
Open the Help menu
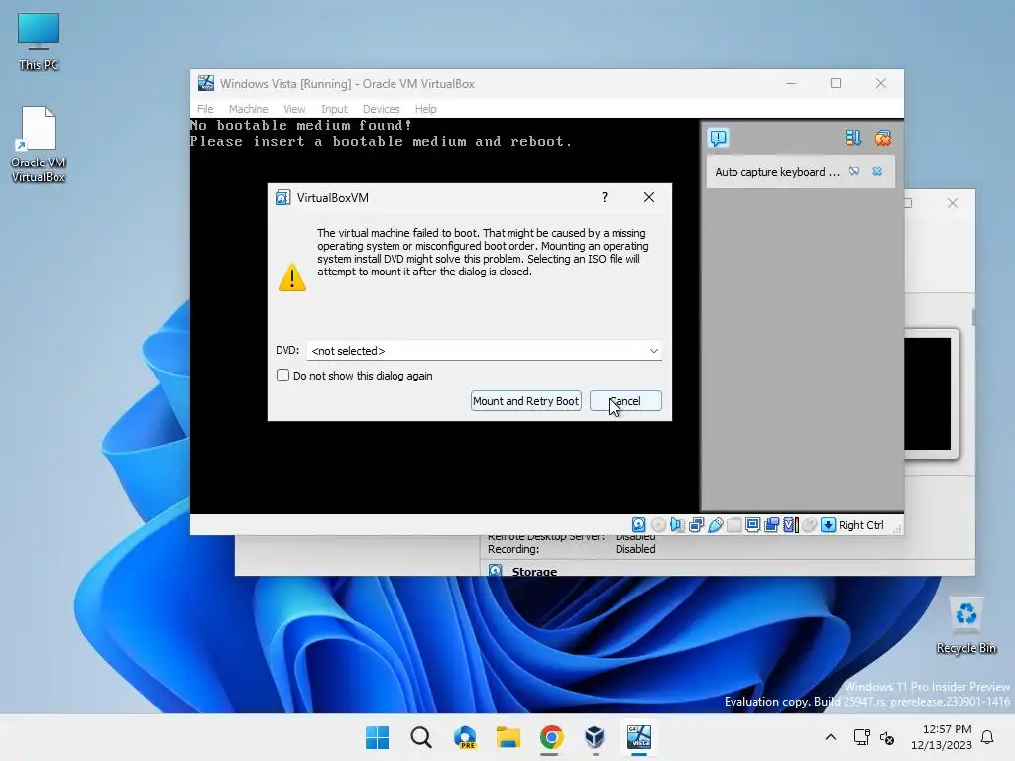tap(425, 109)
